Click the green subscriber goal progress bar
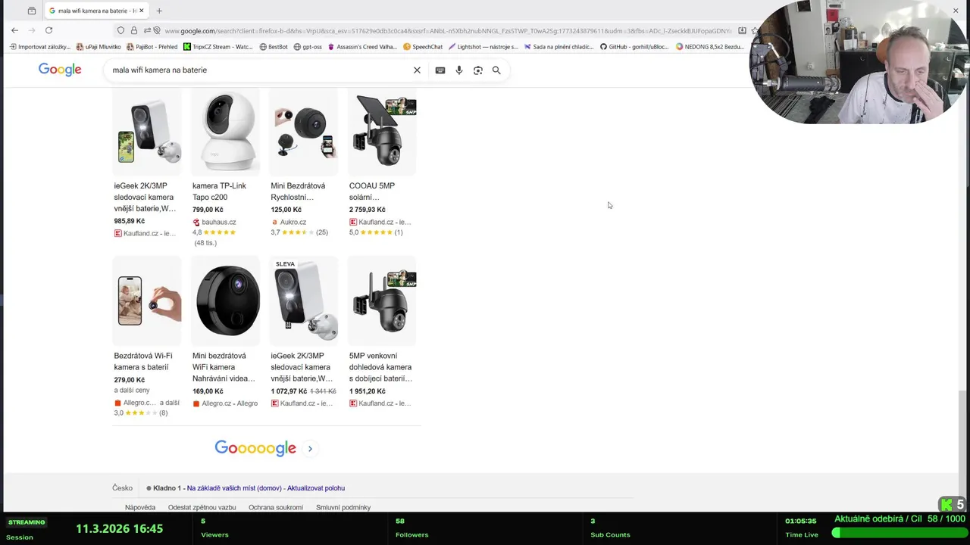The image size is (970, 545). pyautogui.click(x=898, y=533)
